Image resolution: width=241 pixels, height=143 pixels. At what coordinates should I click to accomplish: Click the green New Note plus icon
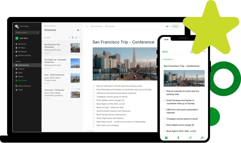tap(17, 38)
